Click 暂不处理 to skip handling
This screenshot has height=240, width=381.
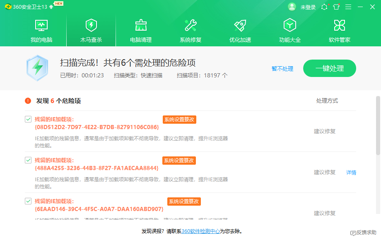point(282,69)
